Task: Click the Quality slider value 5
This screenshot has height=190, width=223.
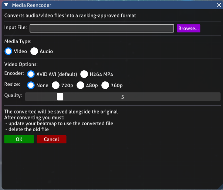Action: tap(122, 97)
